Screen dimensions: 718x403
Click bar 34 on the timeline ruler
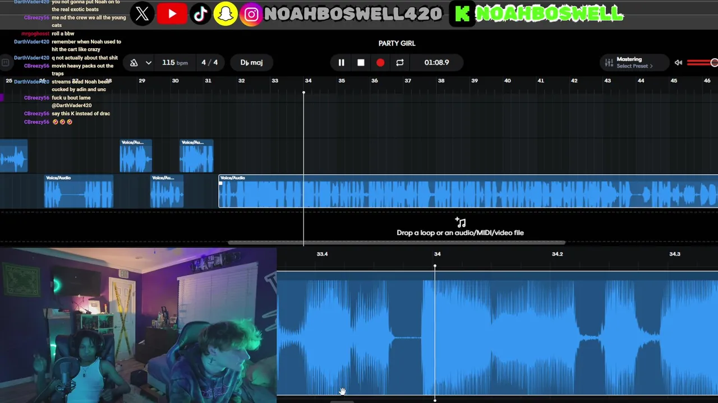coord(308,81)
